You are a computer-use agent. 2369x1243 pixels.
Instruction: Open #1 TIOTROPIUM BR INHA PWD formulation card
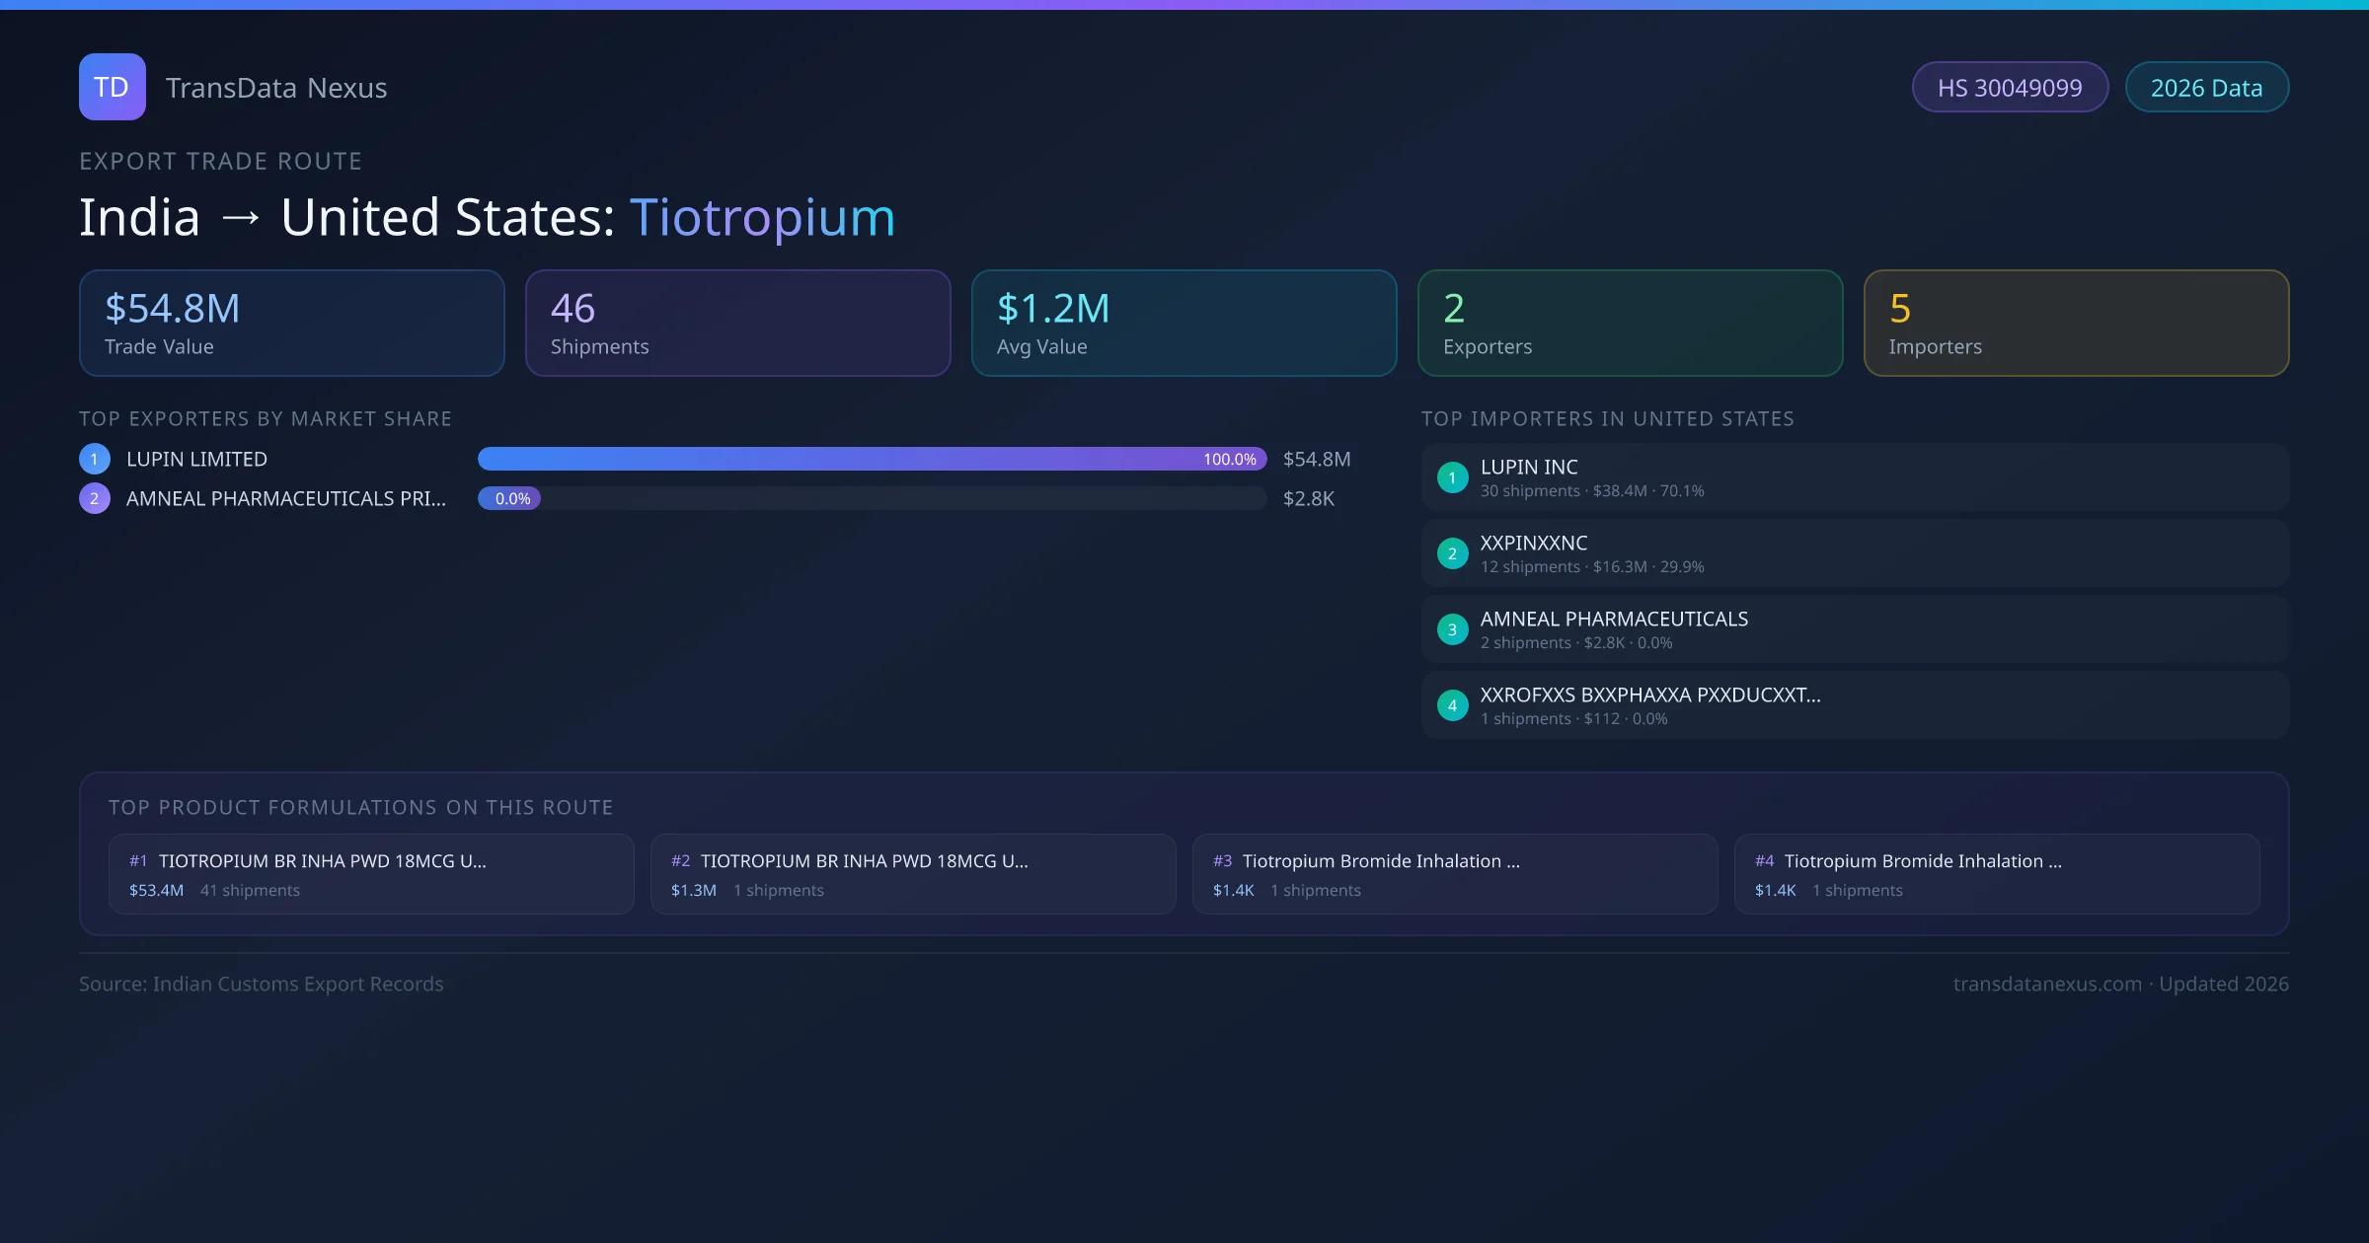pyautogui.click(x=371, y=874)
